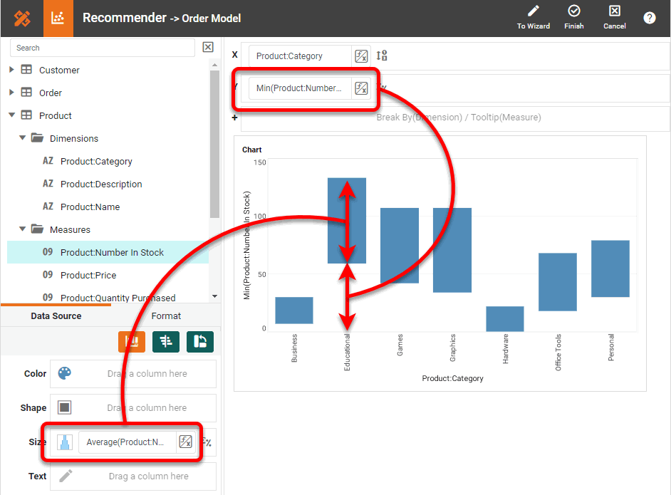Toggle the orange chart type button
Screen dimensions: 671x495
pos(132,342)
